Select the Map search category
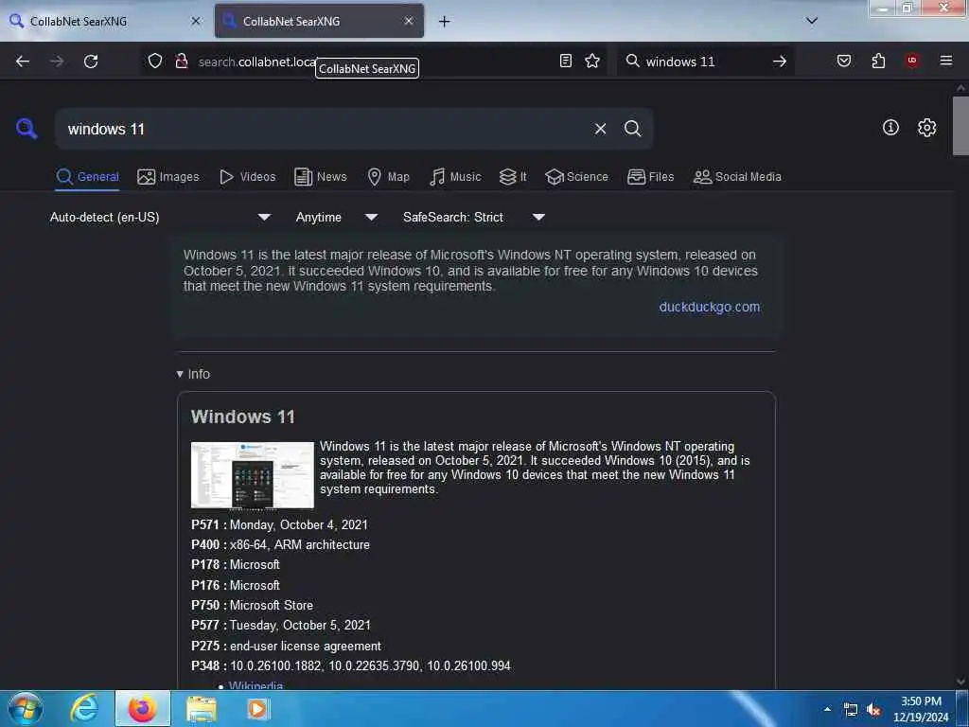The width and height of the screenshot is (969, 727). tap(388, 177)
